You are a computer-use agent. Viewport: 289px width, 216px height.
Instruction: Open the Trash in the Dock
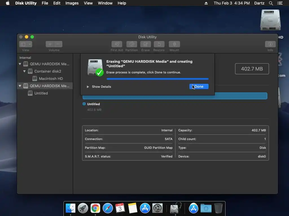[218, 208]
